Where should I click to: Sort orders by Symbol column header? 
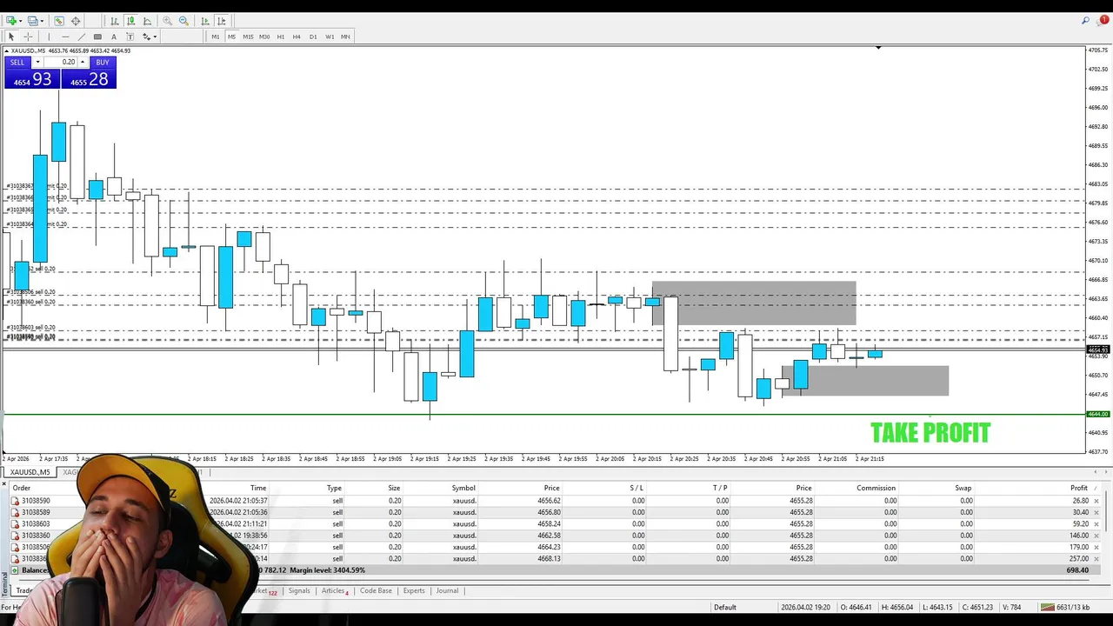coord(463,488)
